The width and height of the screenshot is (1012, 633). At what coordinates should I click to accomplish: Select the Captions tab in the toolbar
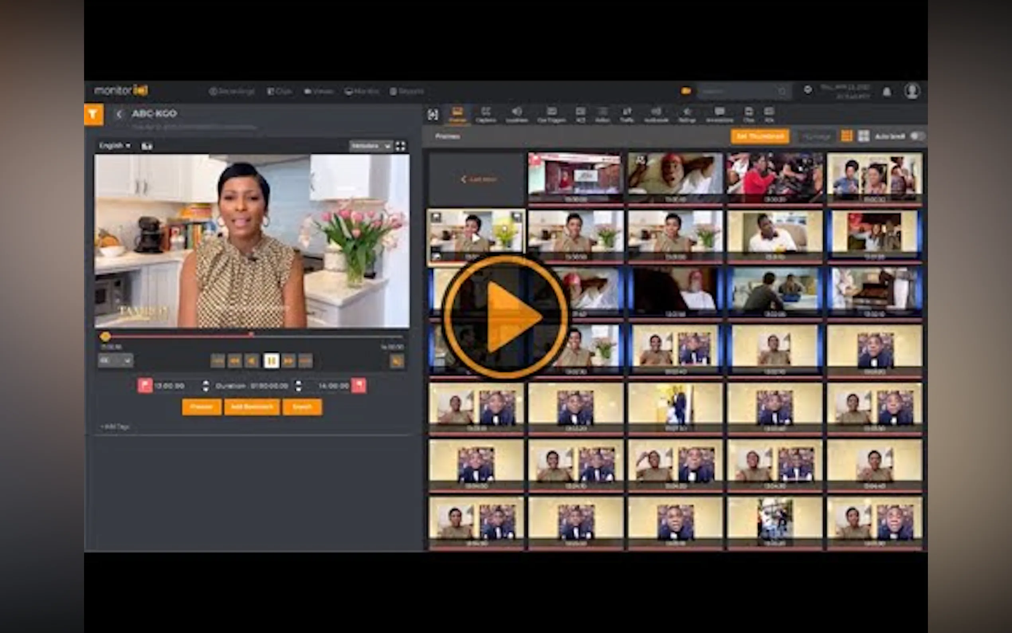[x=486, y=114]
